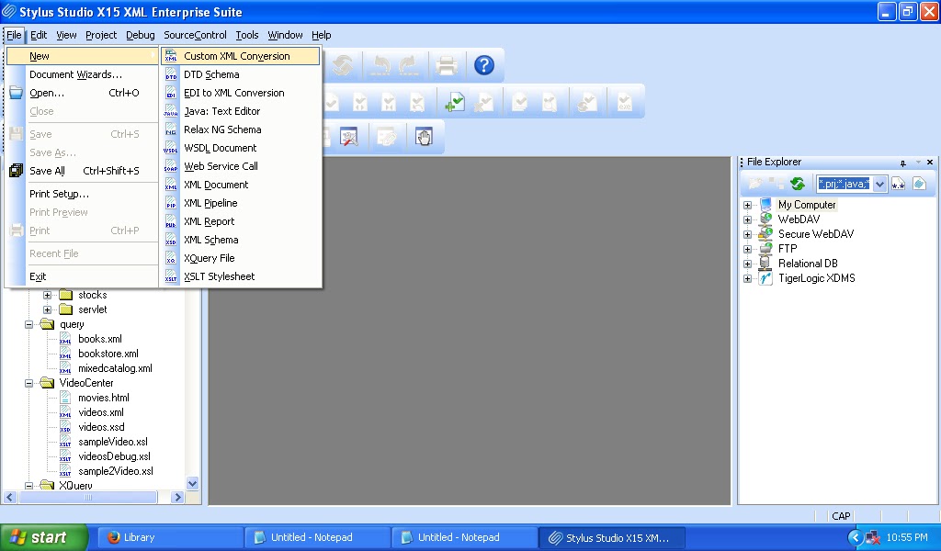Click the Undo arrow toolbar icon
The width and height of the screenshot is (941, 551).
point(380,65)
